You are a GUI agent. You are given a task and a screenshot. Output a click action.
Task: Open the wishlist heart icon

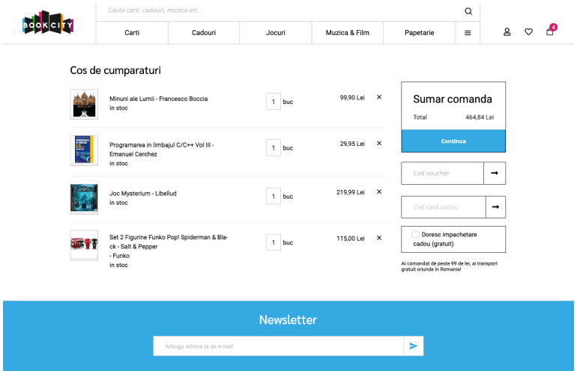coord(528,32)
